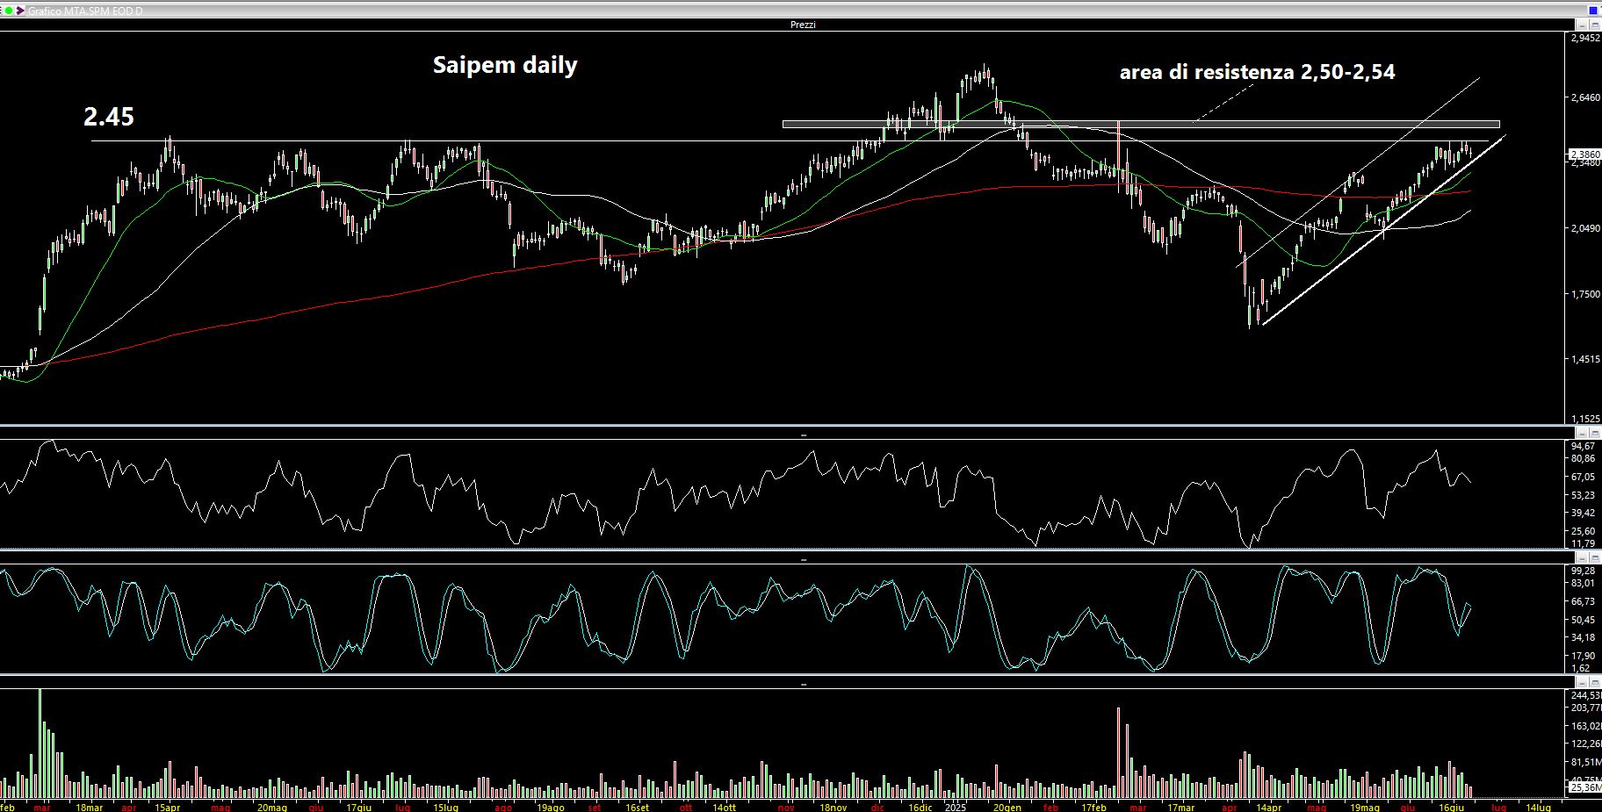Maximize the volume panel

pyautogui.click(x=1595, y=681)
